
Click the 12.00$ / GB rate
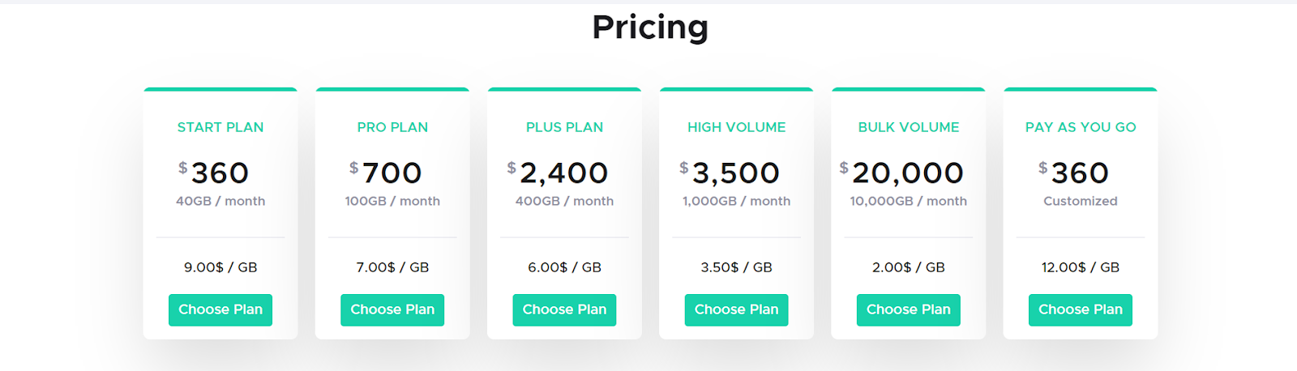point(1080,267)
